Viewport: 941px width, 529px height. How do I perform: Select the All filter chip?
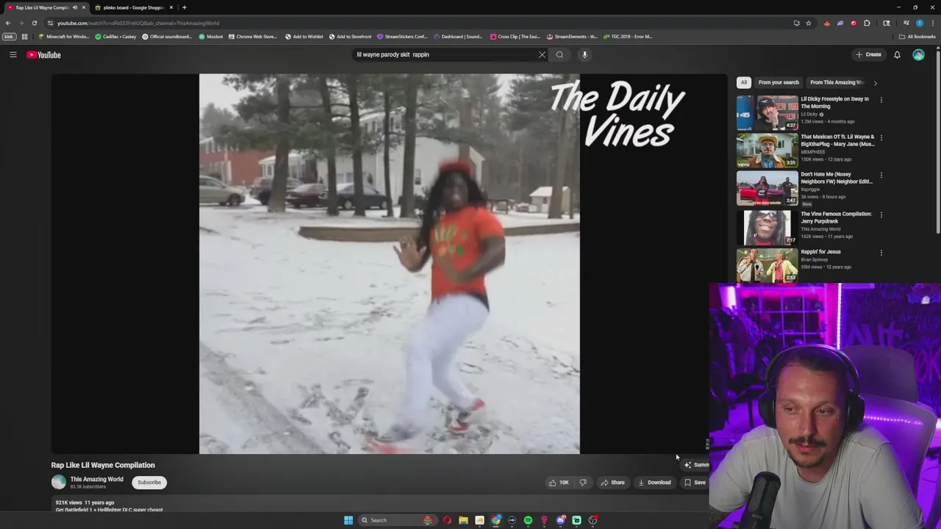click(743, 82)
